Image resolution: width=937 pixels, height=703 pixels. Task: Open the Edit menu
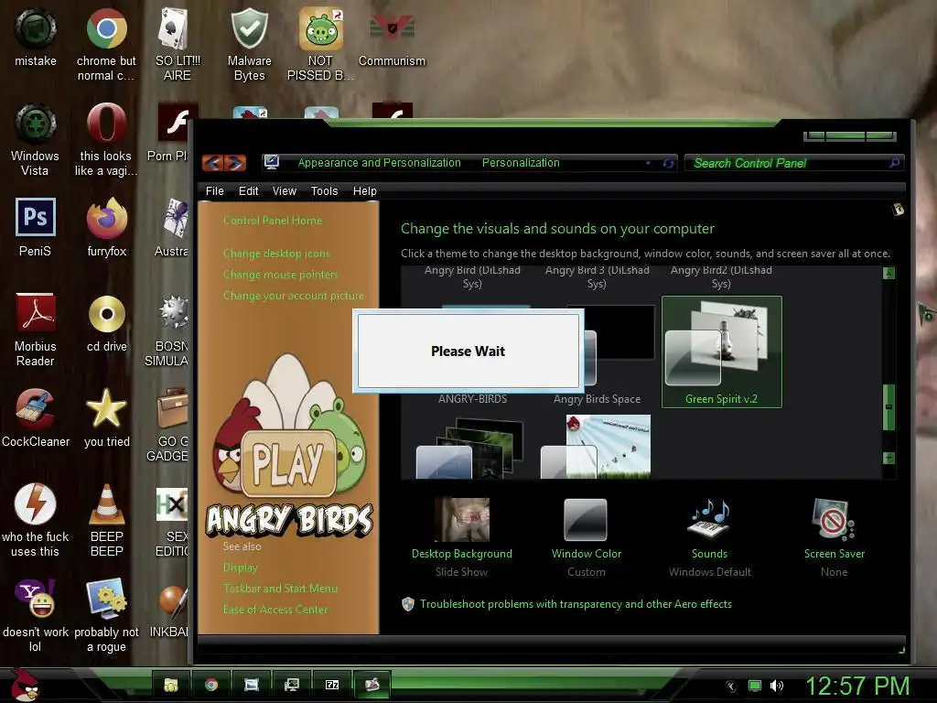click(x=249, y=190)
